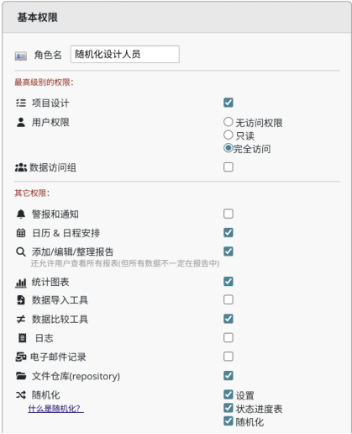352x434 pixels.
Task: Enable the 日志 checkbox
Action: (229, 337)
